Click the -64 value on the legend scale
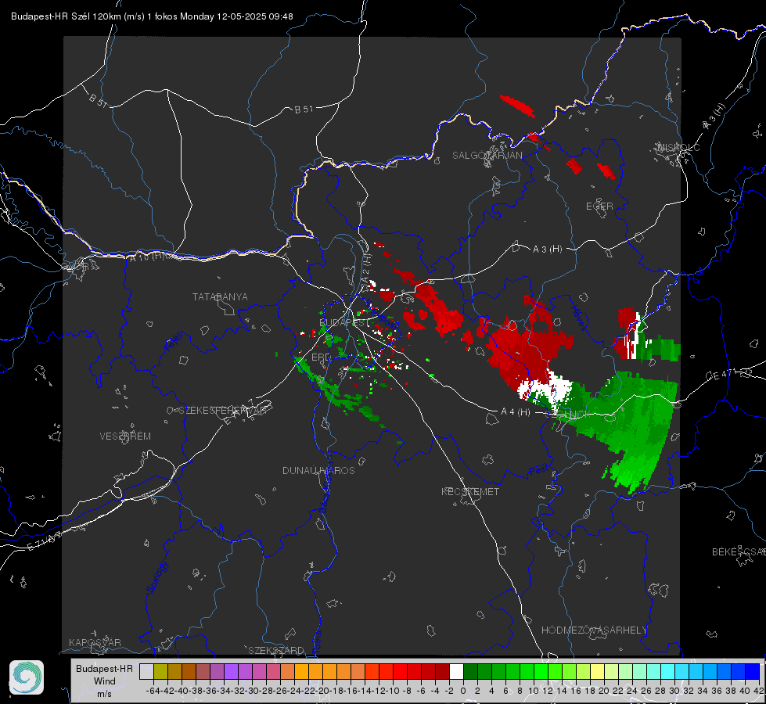Screen dimensions: 766x704 [153, 691]
